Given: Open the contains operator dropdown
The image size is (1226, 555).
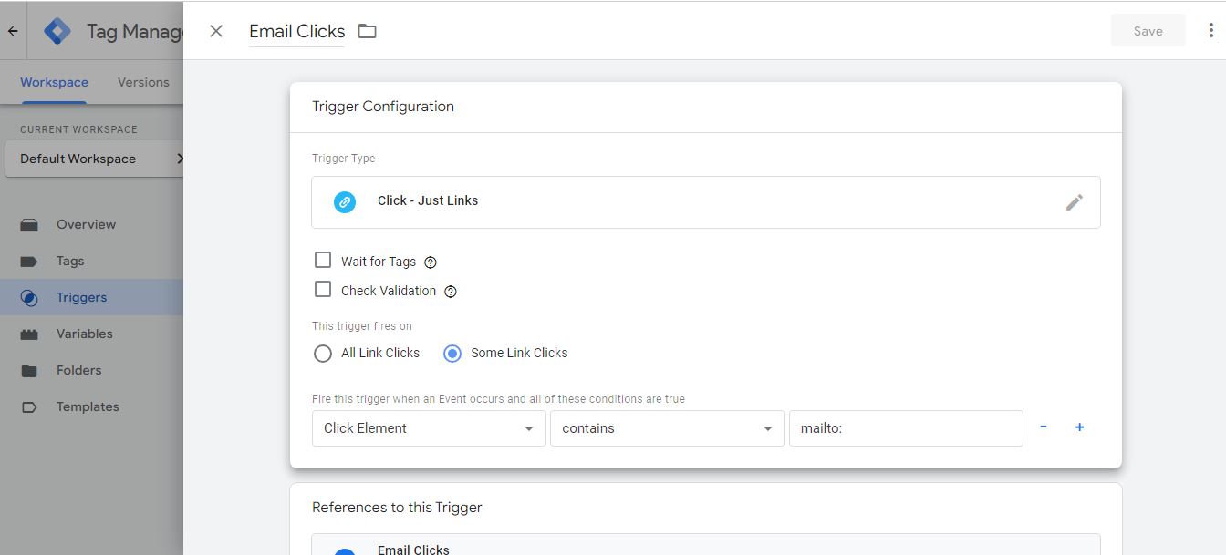Looking at the screenshot, I should tap(666, 428).
